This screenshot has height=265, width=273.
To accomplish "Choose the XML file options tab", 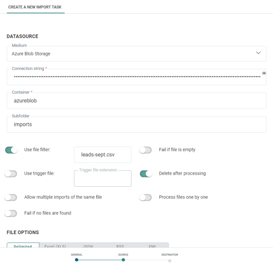I will pyautogui.click(x=152, y=246).
